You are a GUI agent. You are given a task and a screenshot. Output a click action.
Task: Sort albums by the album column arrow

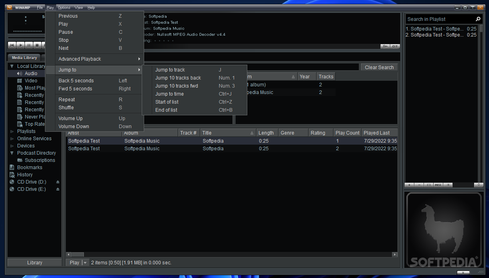pyautogui.click(x=293, y=77)
